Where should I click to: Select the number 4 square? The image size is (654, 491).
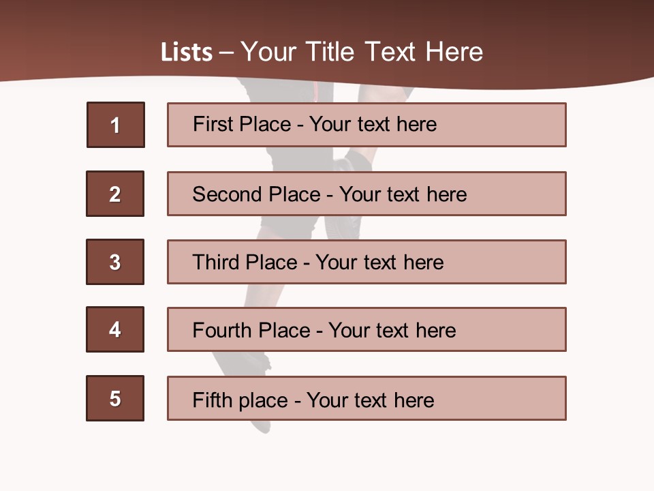point(115,329)
